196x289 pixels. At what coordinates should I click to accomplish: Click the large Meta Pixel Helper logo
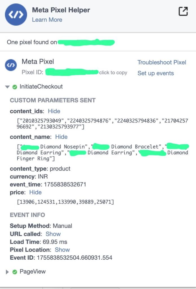(x=16, y=15)
